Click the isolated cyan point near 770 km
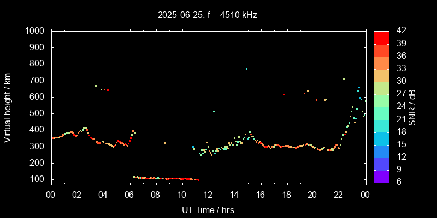Image resolution: width=437 pixels, height=218 pixels. [x=246, y=69]
